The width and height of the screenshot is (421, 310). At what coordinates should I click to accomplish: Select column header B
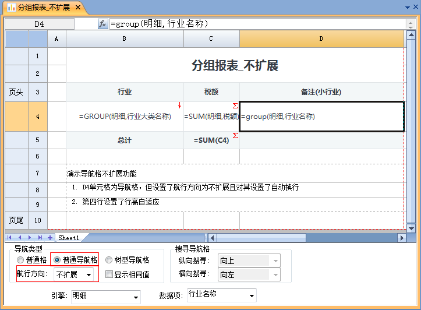pyautogui.click(x=125, y=38)
